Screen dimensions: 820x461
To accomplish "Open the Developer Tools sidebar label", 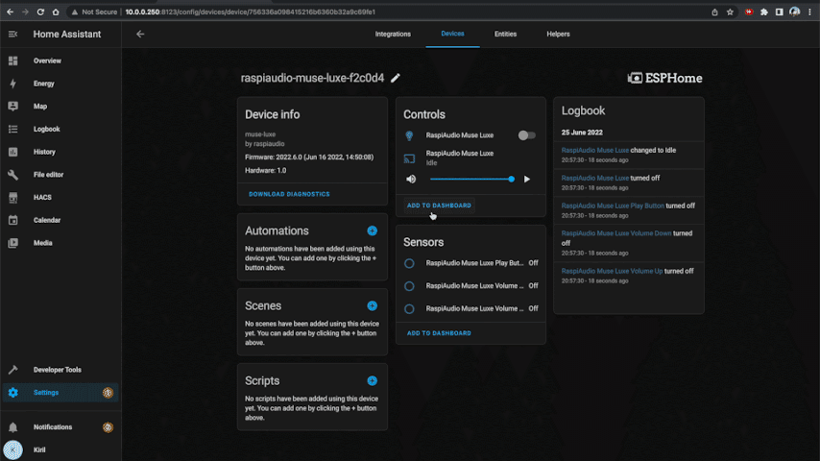I will click(58, 370).
